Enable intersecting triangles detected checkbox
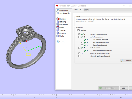 (79, 56)
